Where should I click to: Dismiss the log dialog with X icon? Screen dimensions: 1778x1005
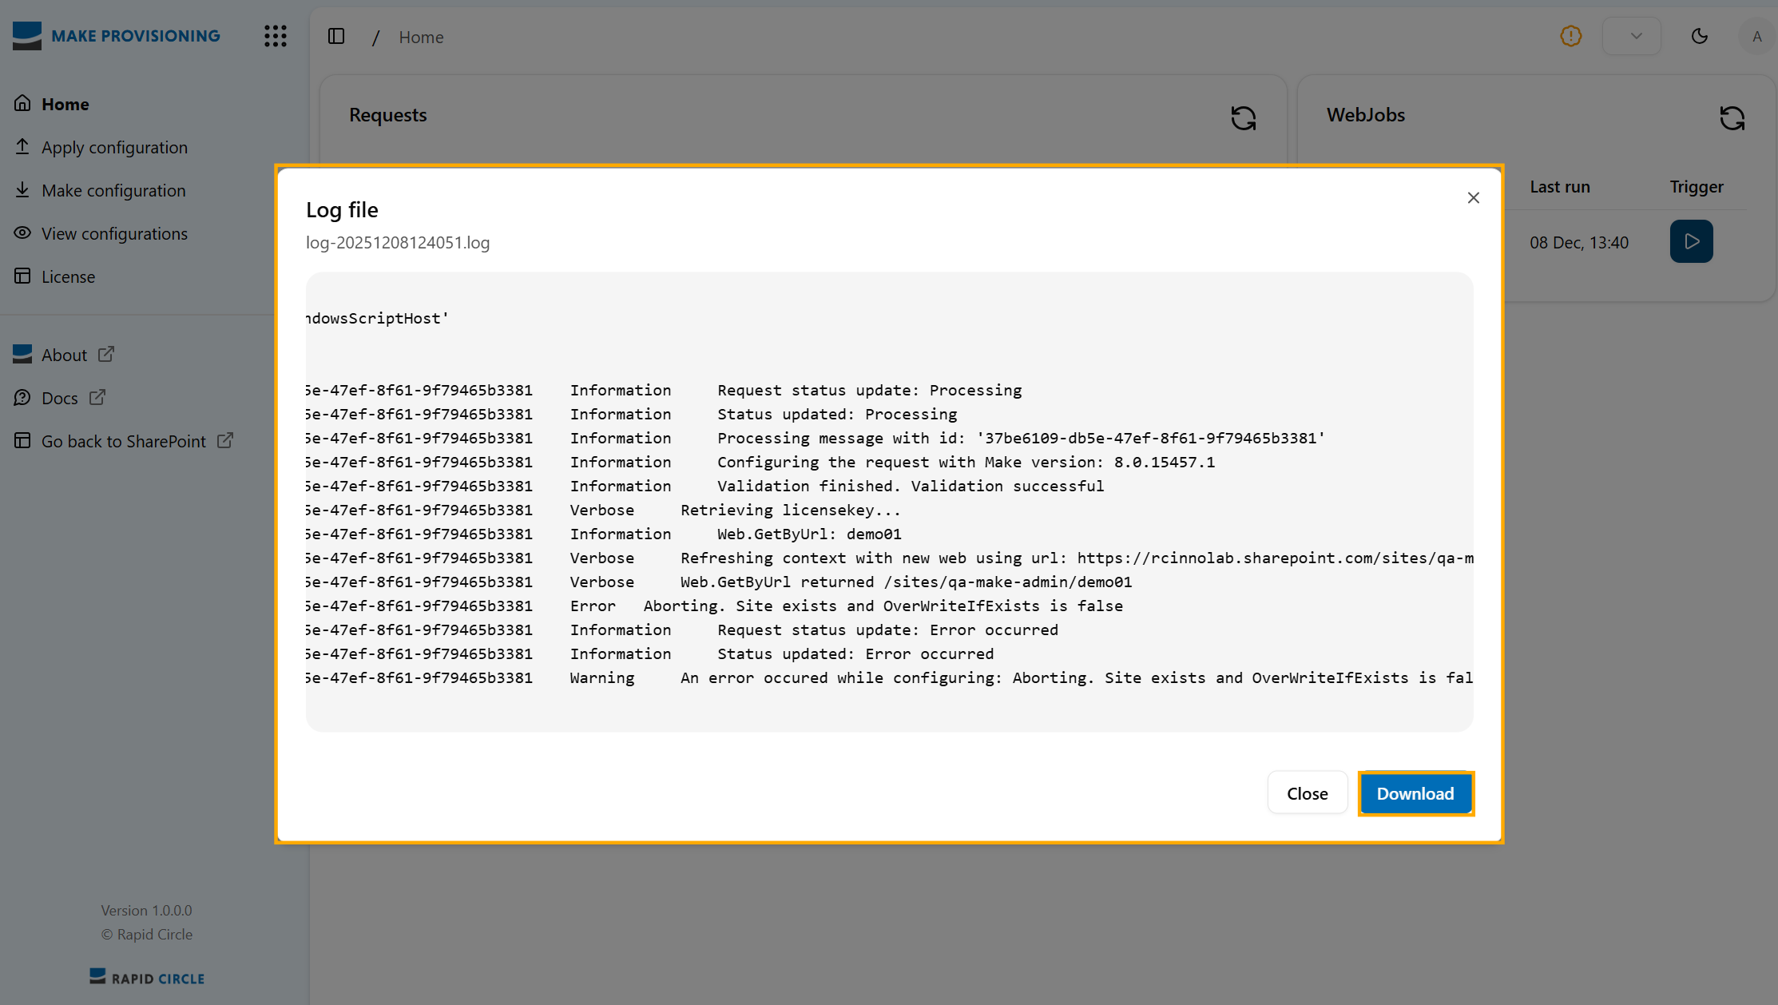coord(1473,197)
